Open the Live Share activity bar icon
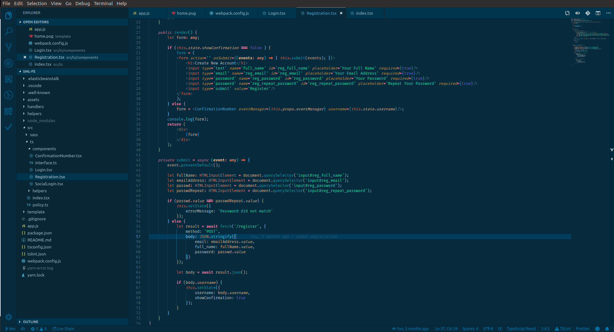Screen dimensions: 614x332 (x=9, y=111)
